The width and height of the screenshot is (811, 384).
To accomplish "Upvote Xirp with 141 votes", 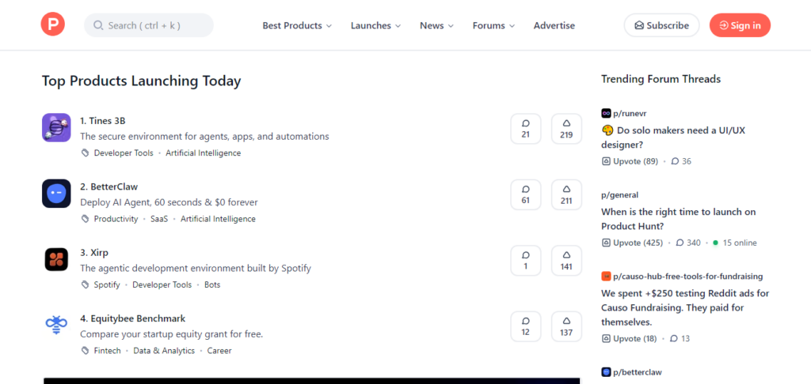I will 566,261.
